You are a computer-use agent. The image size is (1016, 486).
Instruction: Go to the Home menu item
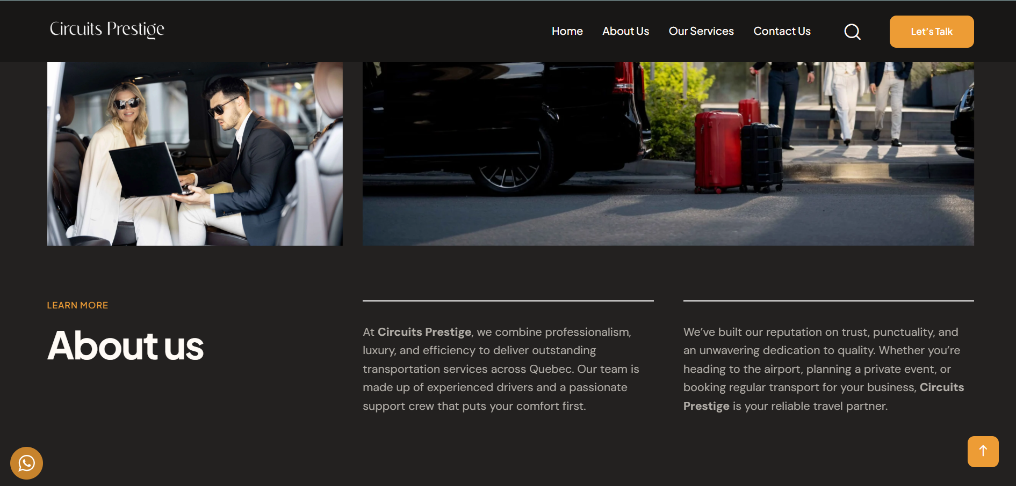point(567,31)
